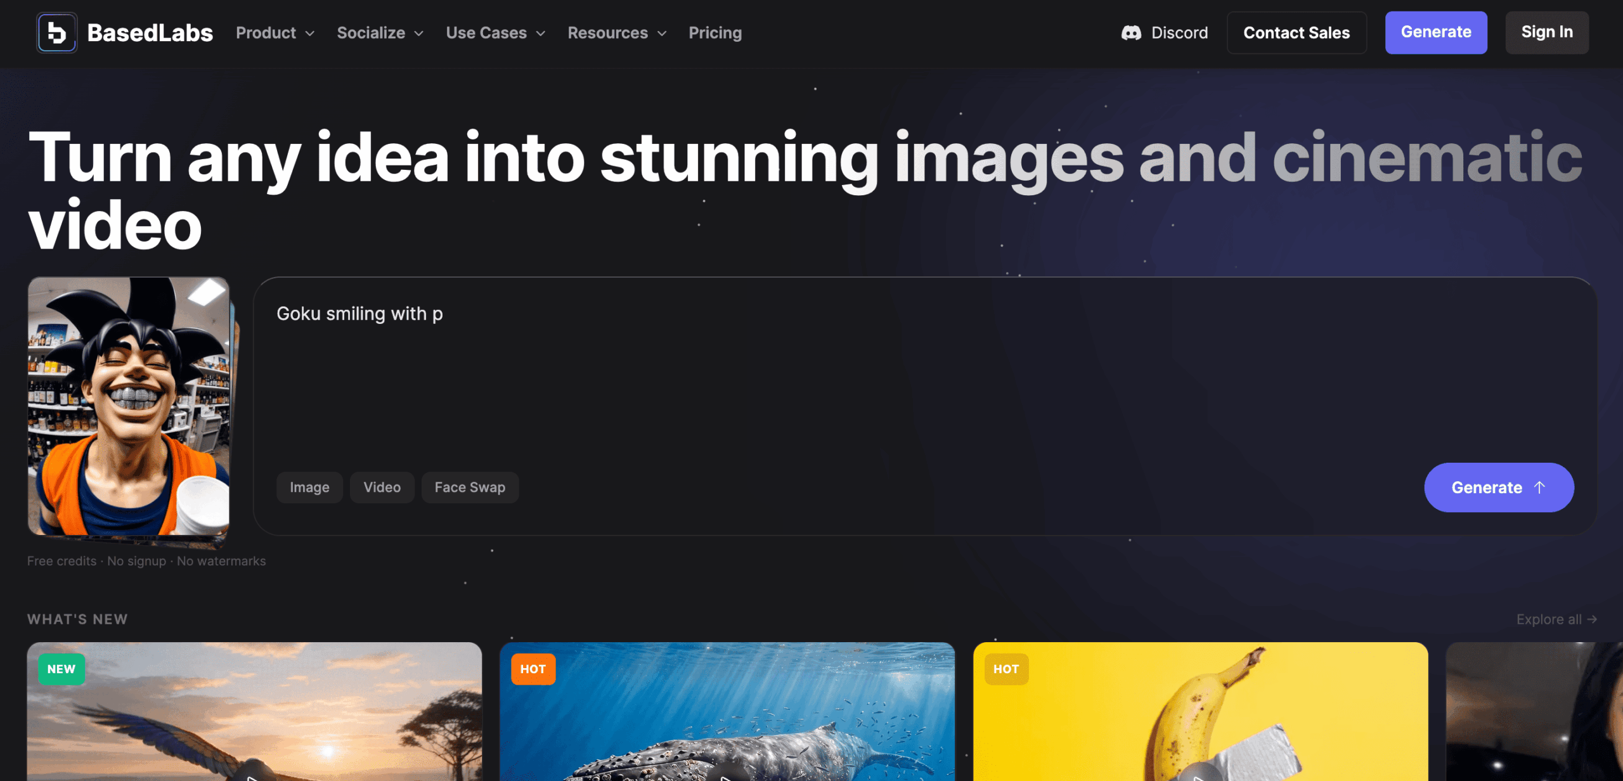Click the BasedLabs logo icon
Viewport: 1623px width, 781px height.
point(56,33)
